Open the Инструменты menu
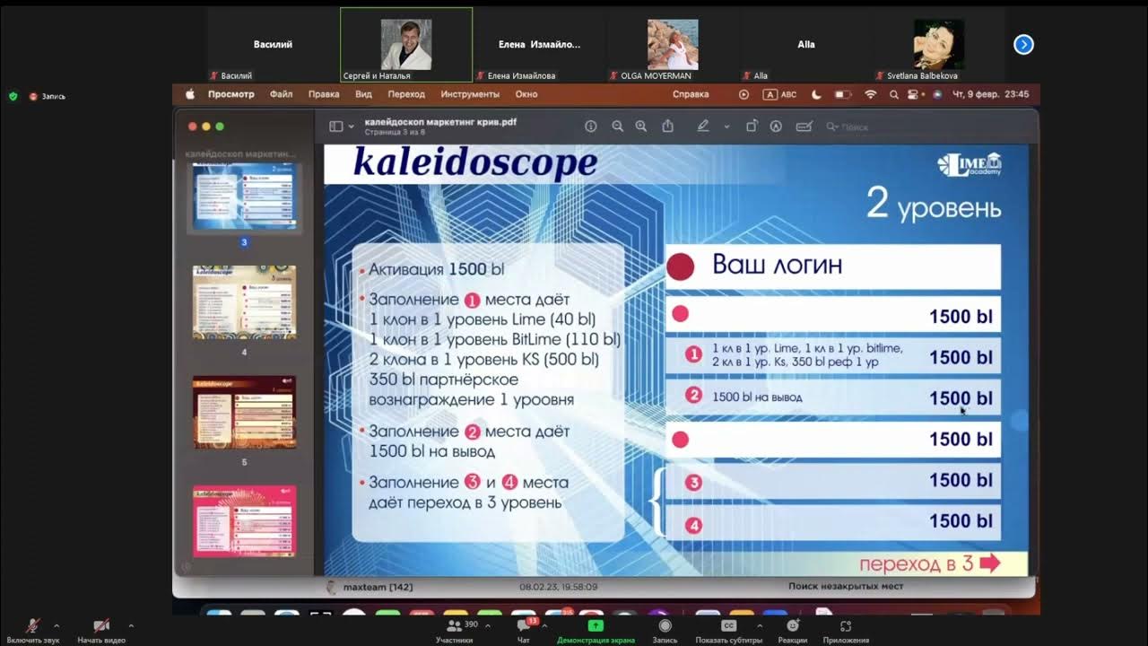Screen dimensions: 1148x646 [x=470, y=94]
